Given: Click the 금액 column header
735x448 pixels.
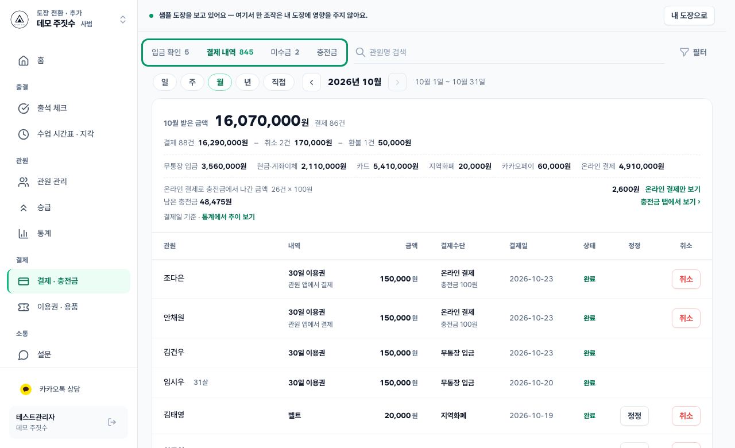Looking at the screenshot, I should 411,246.
